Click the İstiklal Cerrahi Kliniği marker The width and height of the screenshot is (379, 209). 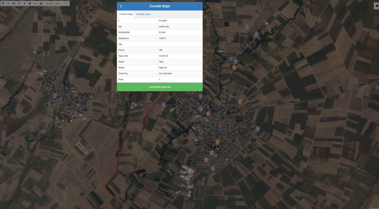(x=258, y=128)
